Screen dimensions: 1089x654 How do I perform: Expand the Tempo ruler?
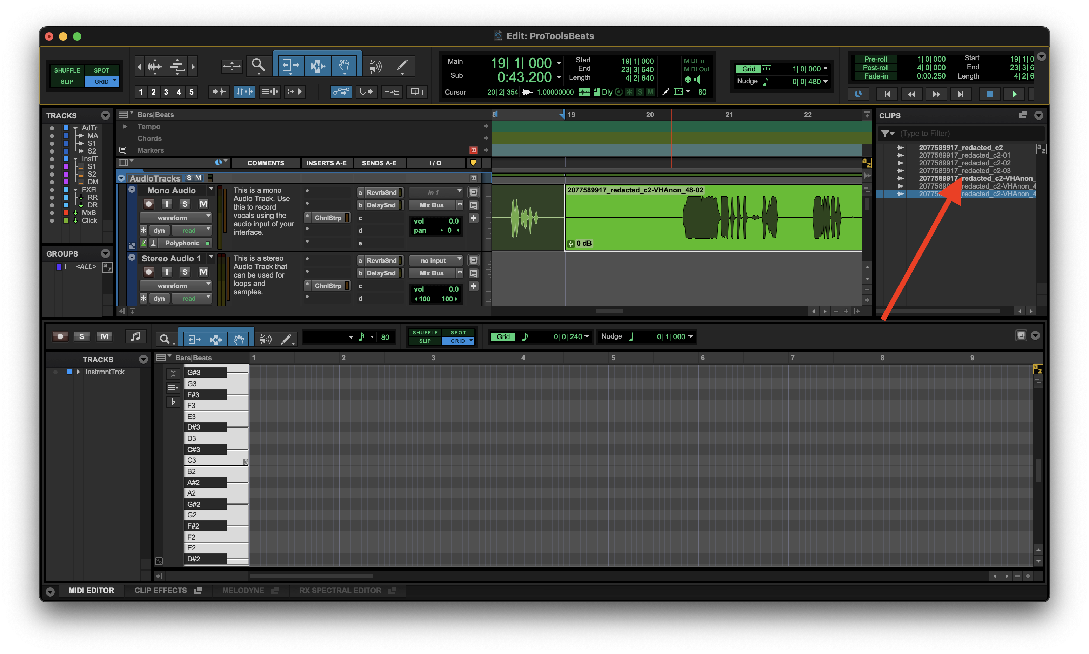[x=125, y=127]
